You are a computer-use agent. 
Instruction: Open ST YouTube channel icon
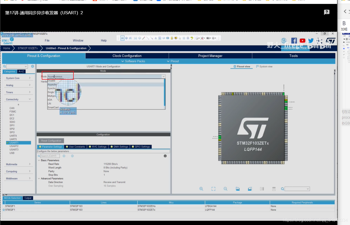(302, 41)
